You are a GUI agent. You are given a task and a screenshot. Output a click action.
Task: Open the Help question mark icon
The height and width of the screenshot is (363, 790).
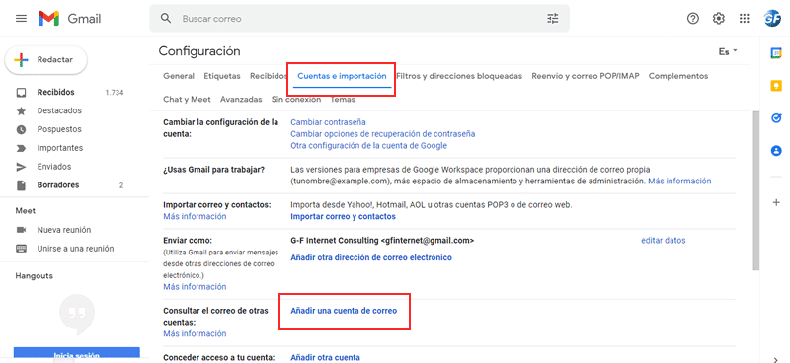coord(693,19)
